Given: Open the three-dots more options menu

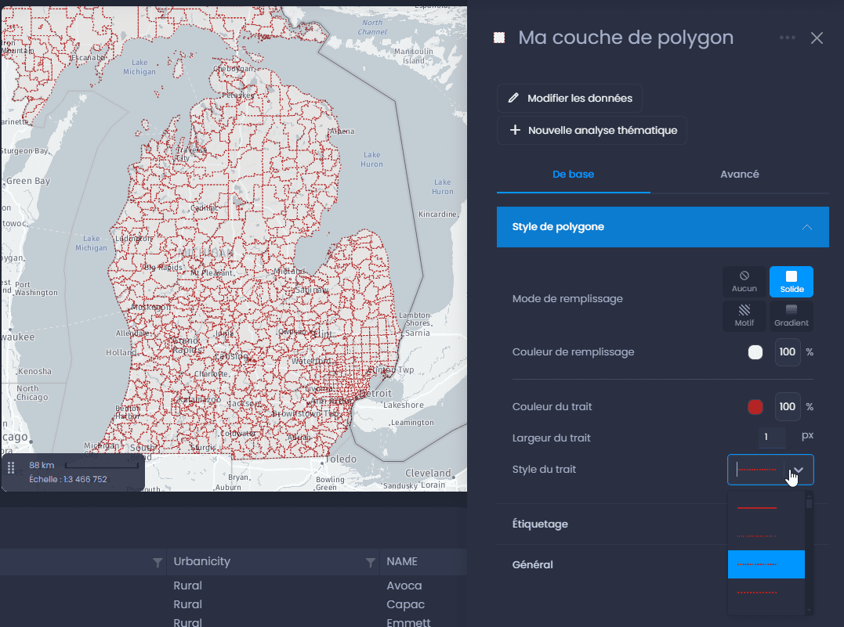Looking at the screenshot, I should (787, 38).
